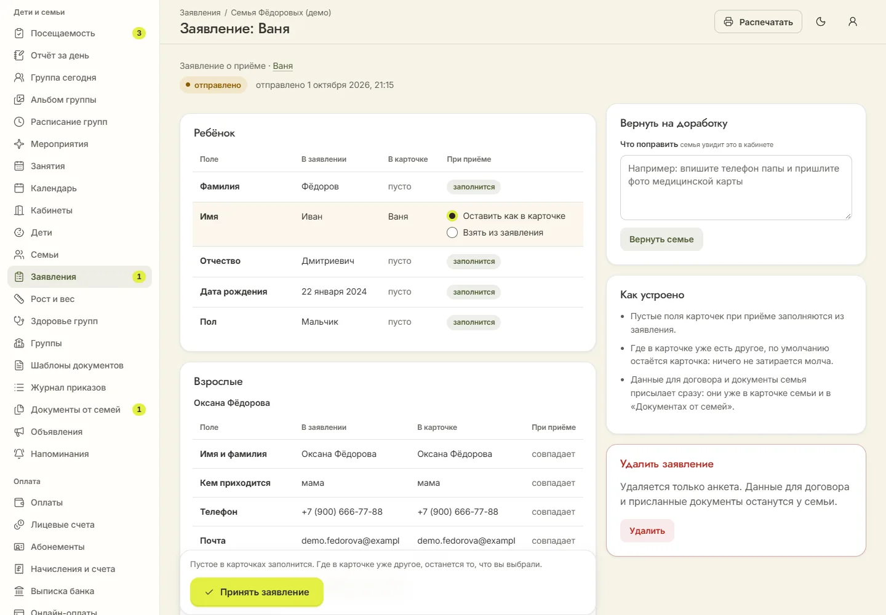The width and height of the screenshot is (886, 615).
Task: Focus the Что поправить text area
Action: (x=736, y=188)
